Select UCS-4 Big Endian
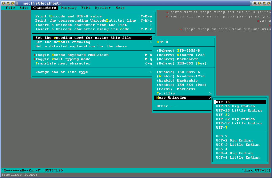Screen dimensions: 272x178 (x=240, y=153)
